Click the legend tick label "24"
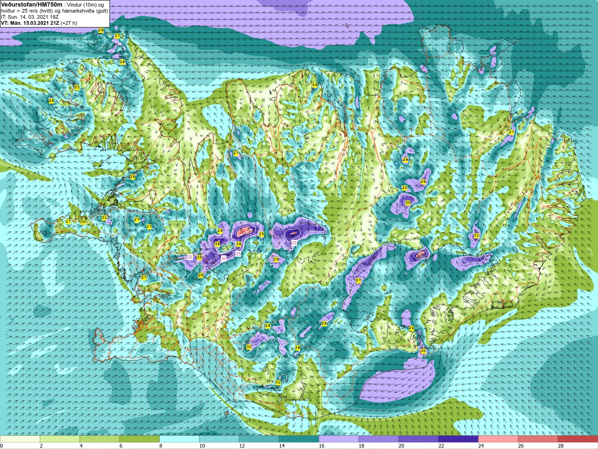The width and height of the screenshot is (598, 449). pyautogui.click(x=481, y=446)
